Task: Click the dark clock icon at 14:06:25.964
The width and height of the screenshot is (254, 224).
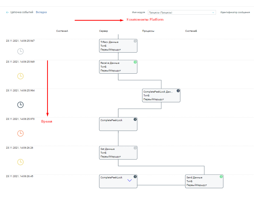Action: [x=20, y=105]
